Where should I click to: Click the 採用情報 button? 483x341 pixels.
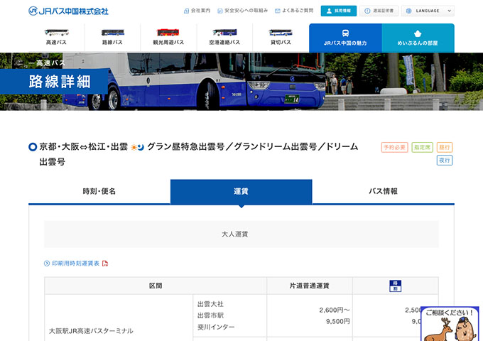pyautogui.click(x=339, y=11)
